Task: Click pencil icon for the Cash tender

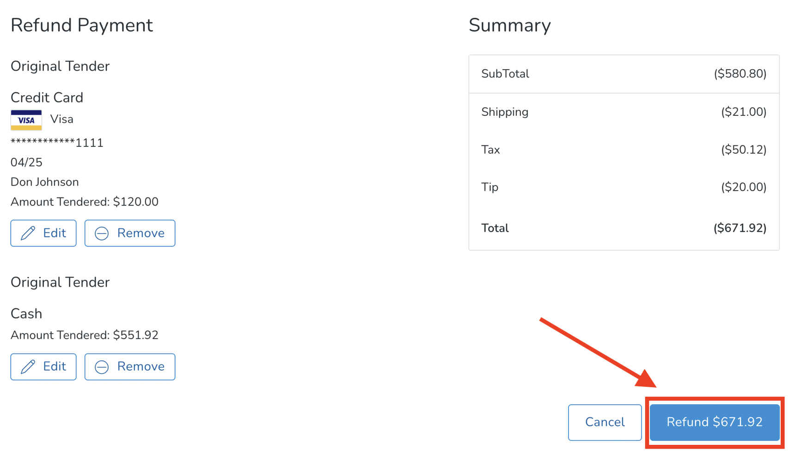Action: (28, 366)
